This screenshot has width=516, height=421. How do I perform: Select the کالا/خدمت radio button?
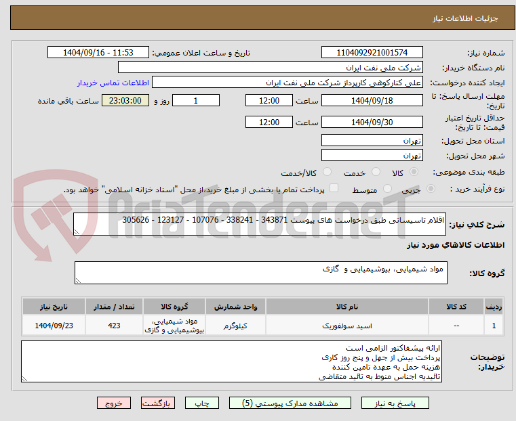coord(327,172)
